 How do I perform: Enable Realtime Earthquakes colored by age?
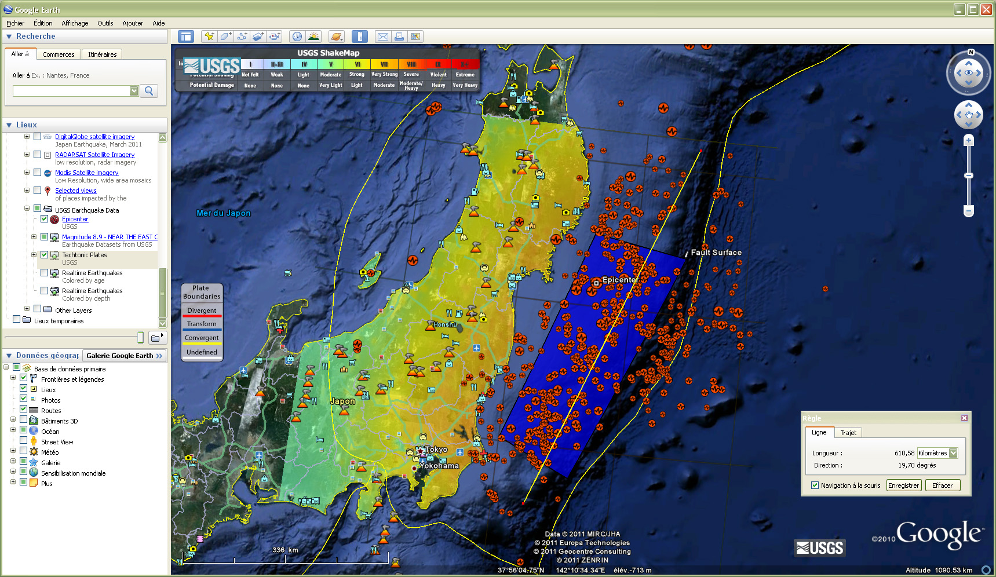(44, 273)
